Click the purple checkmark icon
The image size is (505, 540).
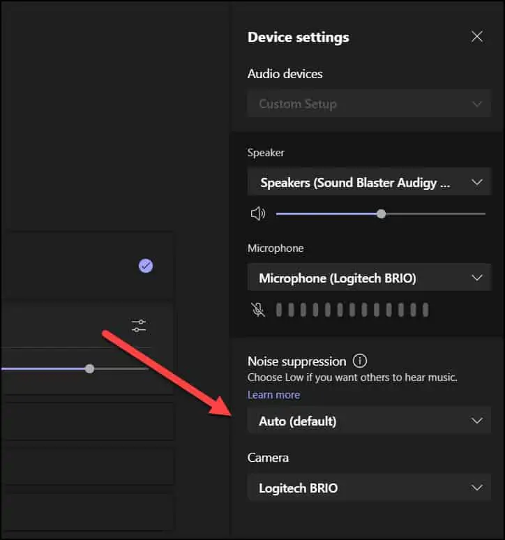point(146,266)
